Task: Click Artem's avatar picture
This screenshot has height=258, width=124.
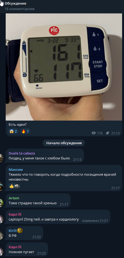Action: [x=1, y=203]
